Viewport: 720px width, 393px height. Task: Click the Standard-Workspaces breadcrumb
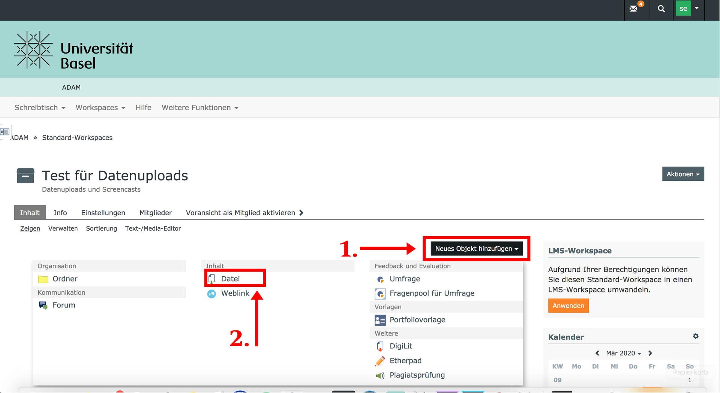click(77, 138)
